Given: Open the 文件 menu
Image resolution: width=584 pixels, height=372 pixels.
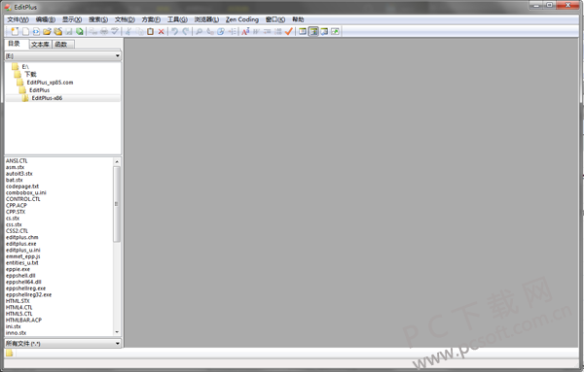Looking at the screenshot, I should 18,19.
